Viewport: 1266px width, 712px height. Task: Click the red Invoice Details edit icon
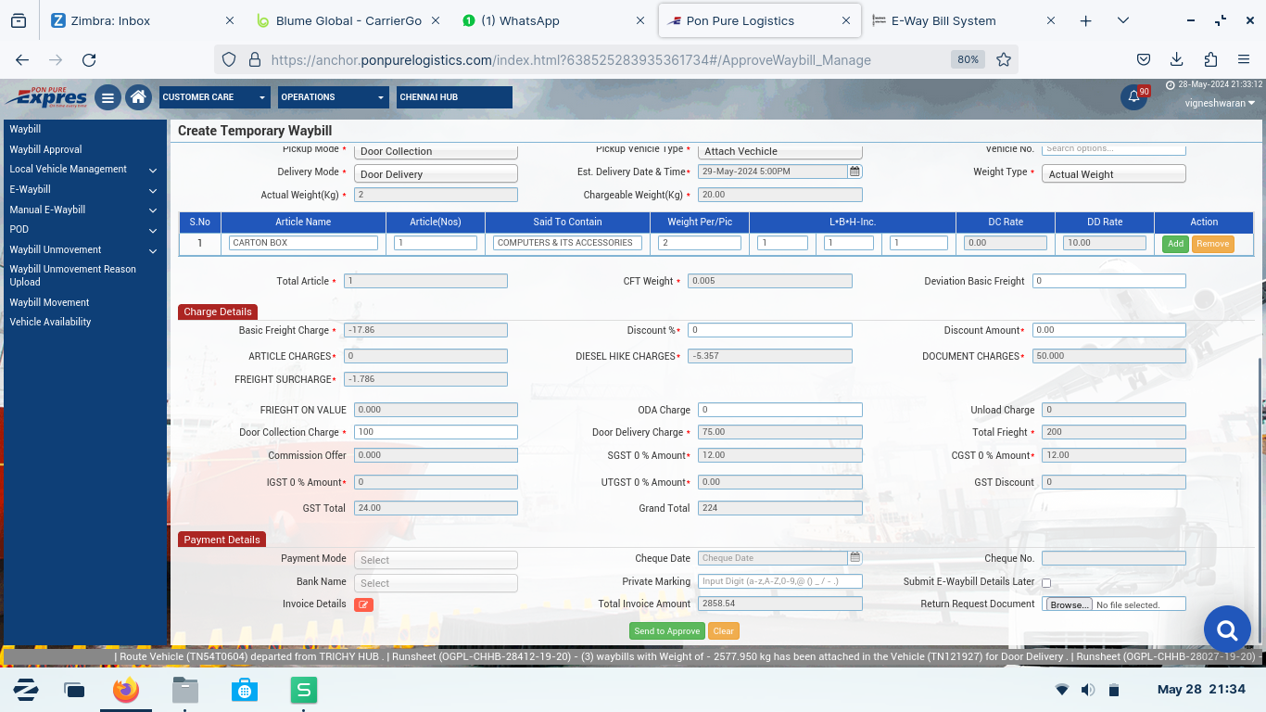pyautogui.click(x=363, y=604)
